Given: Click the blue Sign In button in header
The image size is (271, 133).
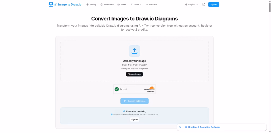Looking at the screenshot, I should click(214, 4).
